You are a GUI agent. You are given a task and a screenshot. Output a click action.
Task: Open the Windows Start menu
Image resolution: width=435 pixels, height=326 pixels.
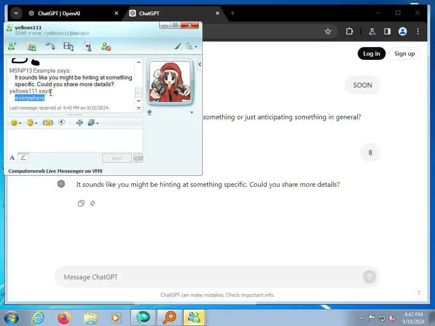click(11, 318)
